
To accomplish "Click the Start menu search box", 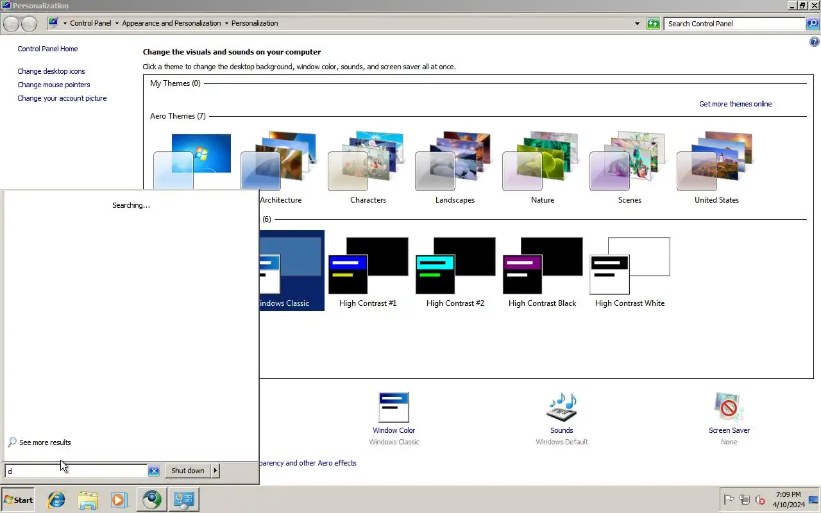I will tap(76, 471).
